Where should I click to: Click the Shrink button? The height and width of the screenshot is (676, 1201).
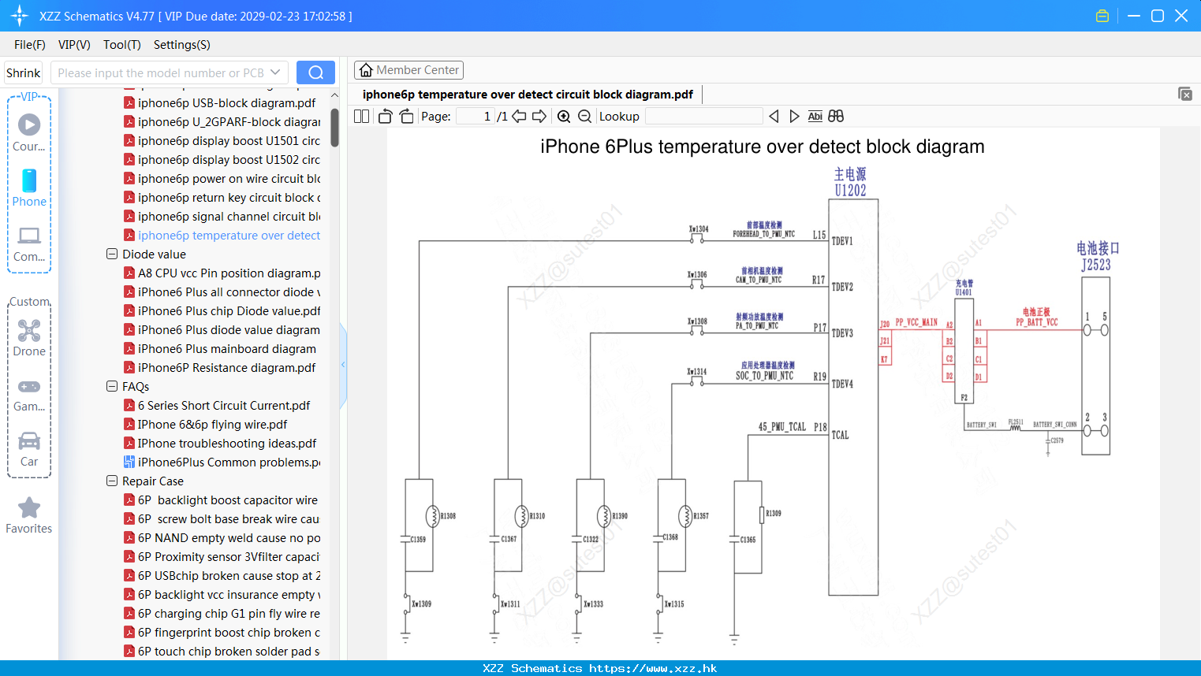coord(24,72)
